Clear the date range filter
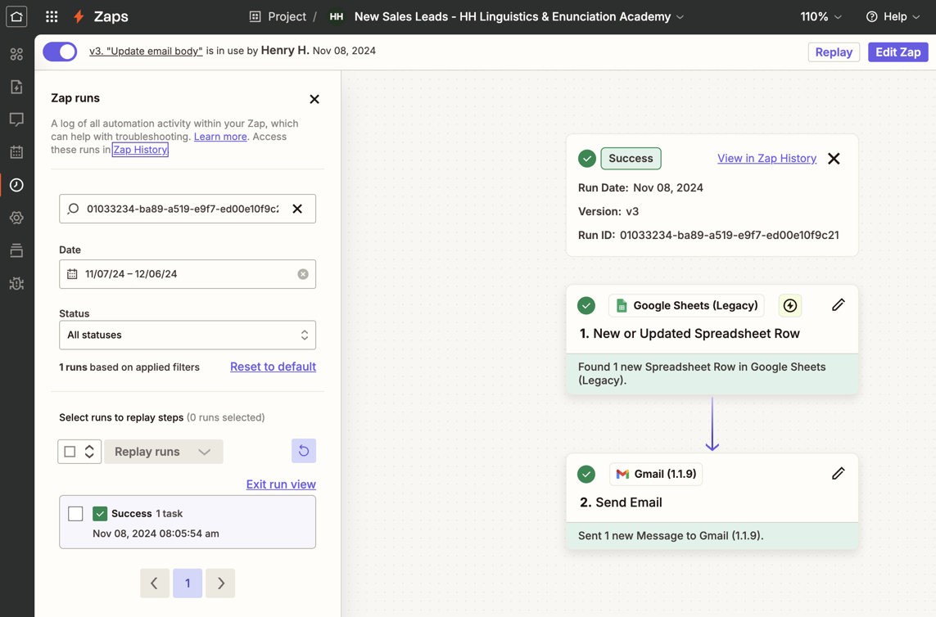The width and height of the screenshot is (936, 617). (x=303, y=274)
